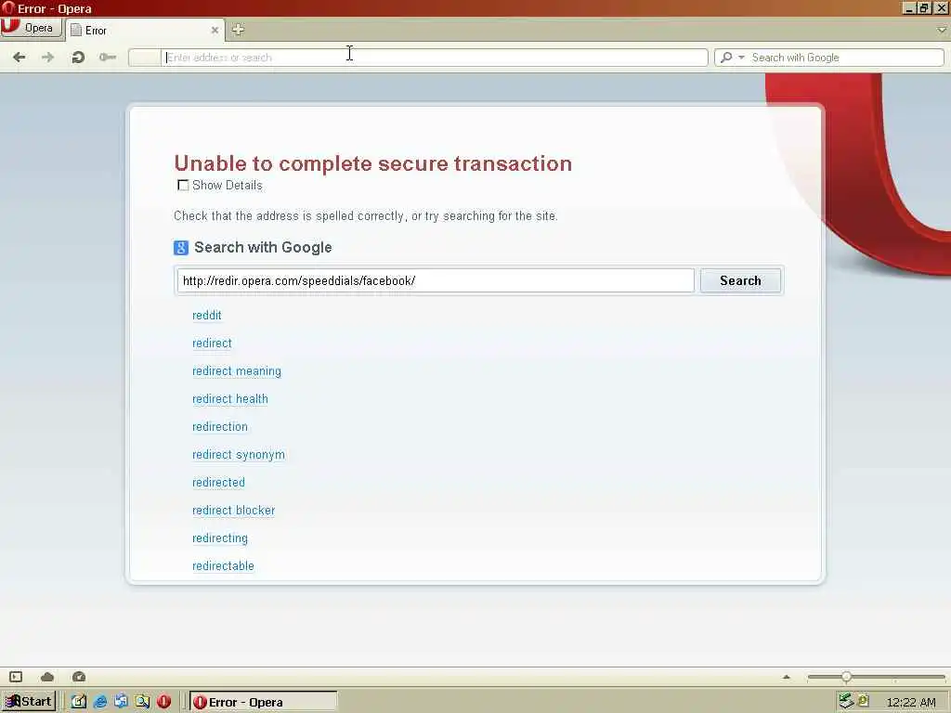Image resolution: width=951 pixels, height=713 pixels.
Task: Activate the Error - Opera taskbar button
Action: point(263,702)
